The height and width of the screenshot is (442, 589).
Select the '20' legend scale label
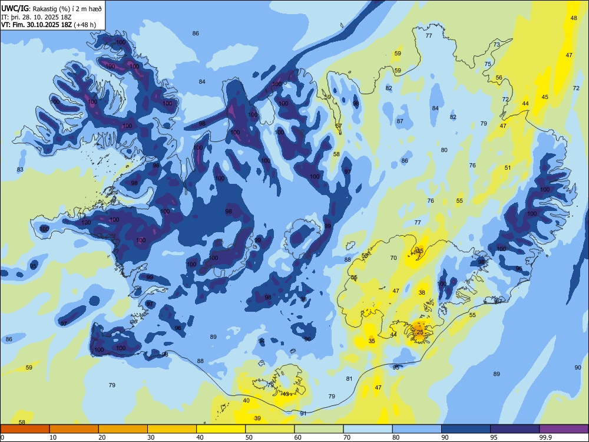pos(102,437)
